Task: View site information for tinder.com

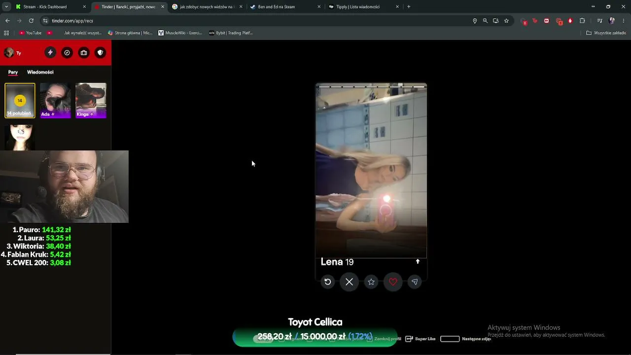Action: click(x=45, y=21)
